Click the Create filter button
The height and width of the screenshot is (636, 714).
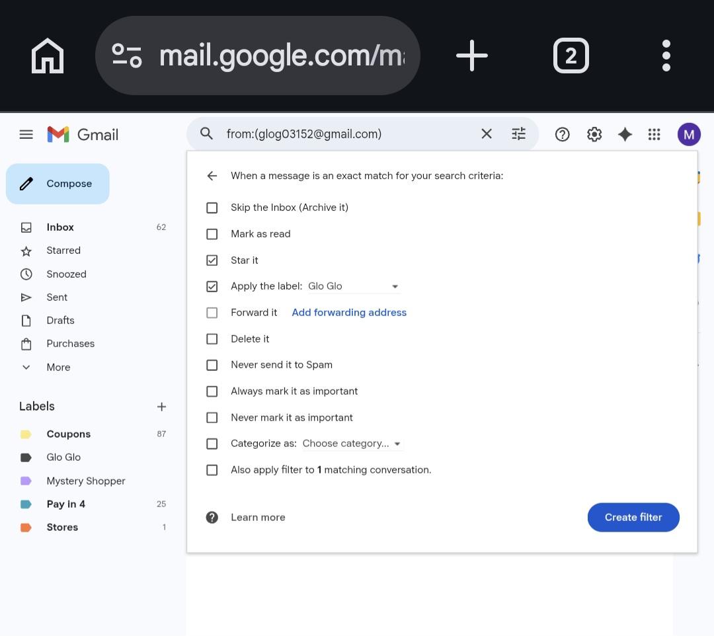633,517
